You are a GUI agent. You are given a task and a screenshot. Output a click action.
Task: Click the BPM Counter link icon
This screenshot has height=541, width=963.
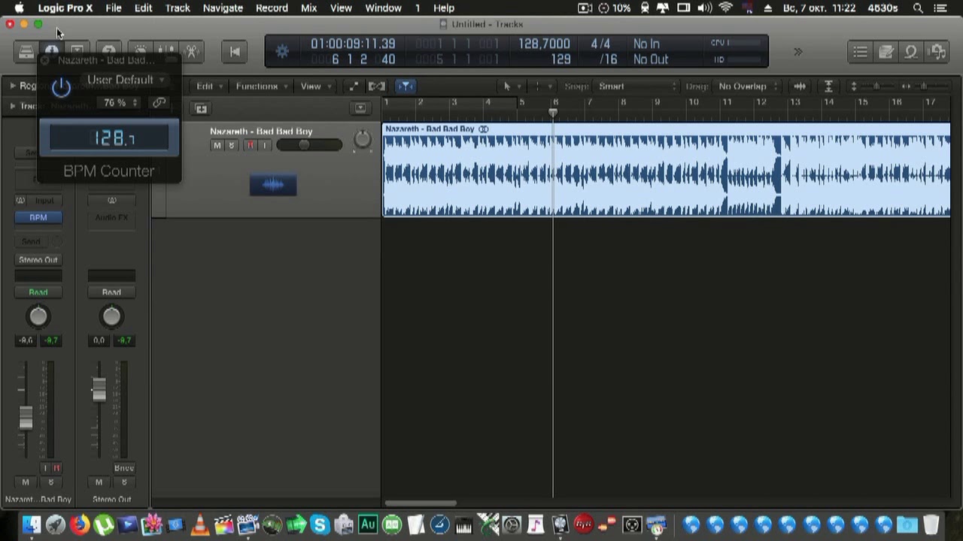tap(159, 102)
